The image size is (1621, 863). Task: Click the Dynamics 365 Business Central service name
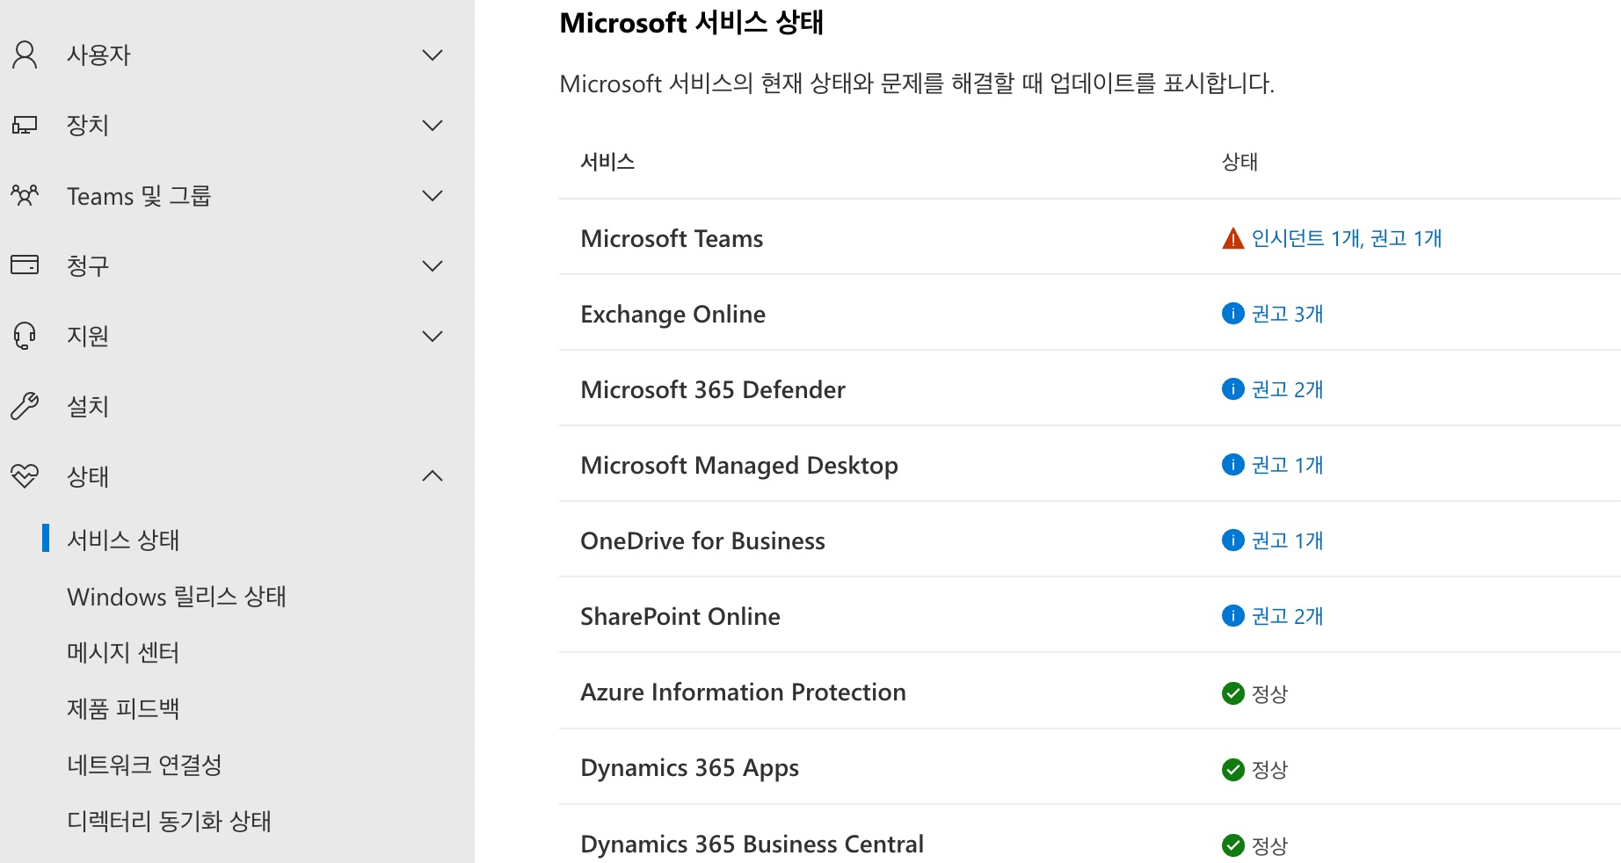pos(752,844)
